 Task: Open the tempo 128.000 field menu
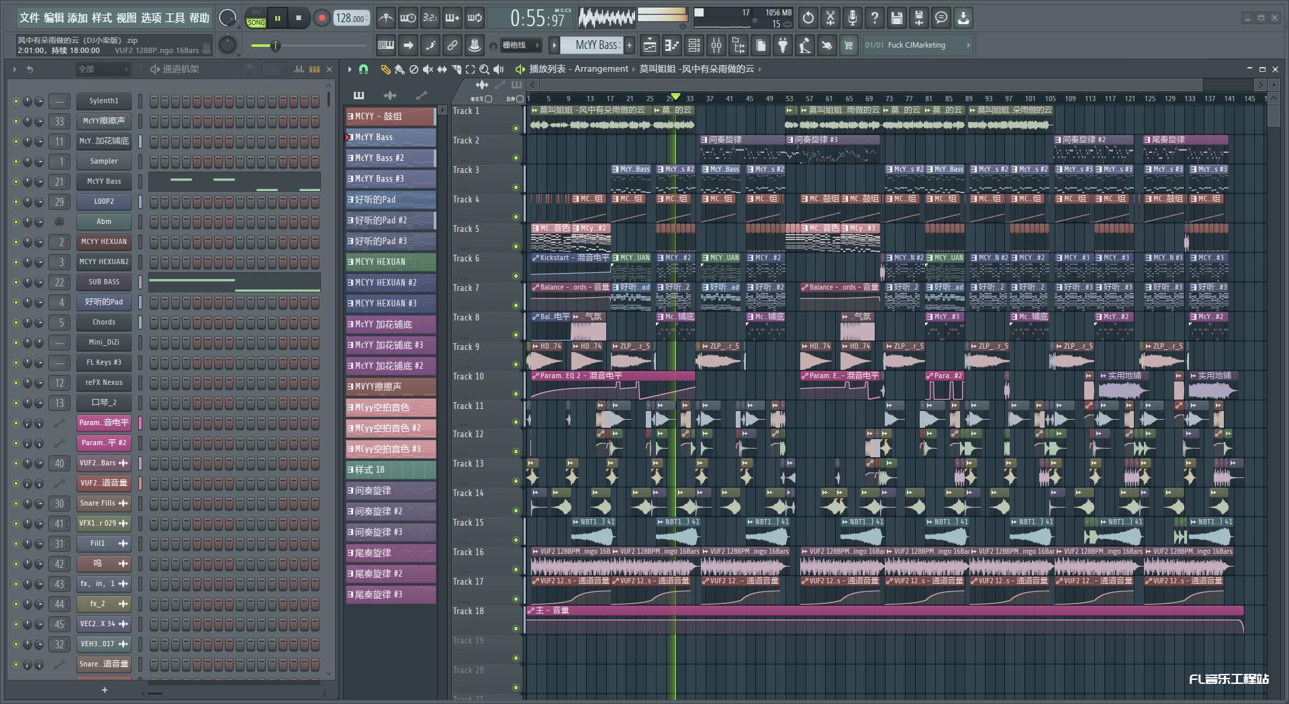(352, 18)
